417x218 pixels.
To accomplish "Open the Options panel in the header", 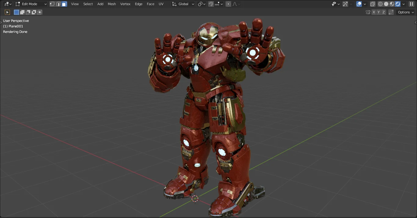I will 405,12.
